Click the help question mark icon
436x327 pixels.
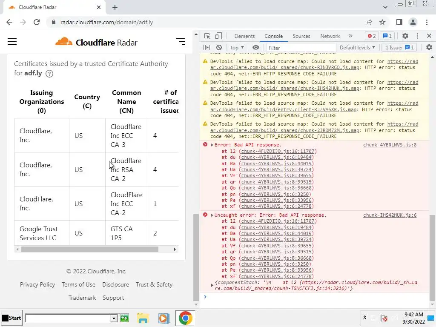[49, 74]
